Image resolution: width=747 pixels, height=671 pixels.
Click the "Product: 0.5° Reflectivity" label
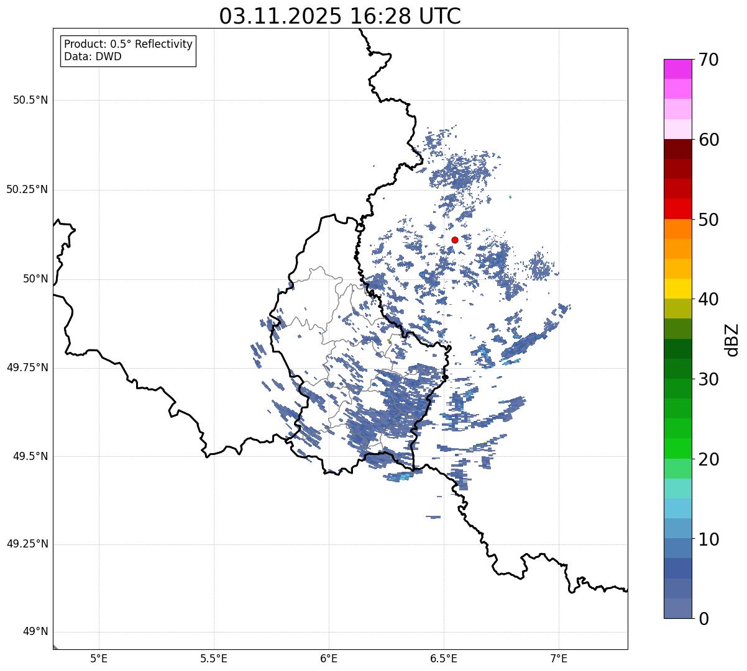click(128, 44)
